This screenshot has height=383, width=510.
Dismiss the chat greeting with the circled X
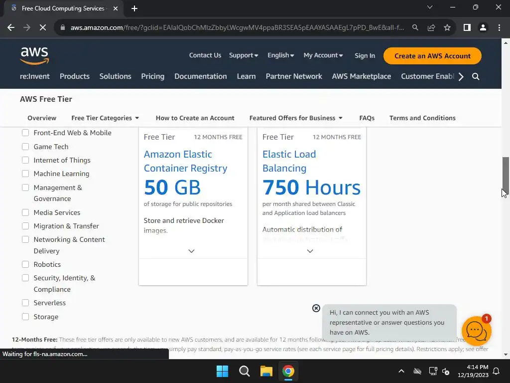pyautogui.click(x=316, y=308)
